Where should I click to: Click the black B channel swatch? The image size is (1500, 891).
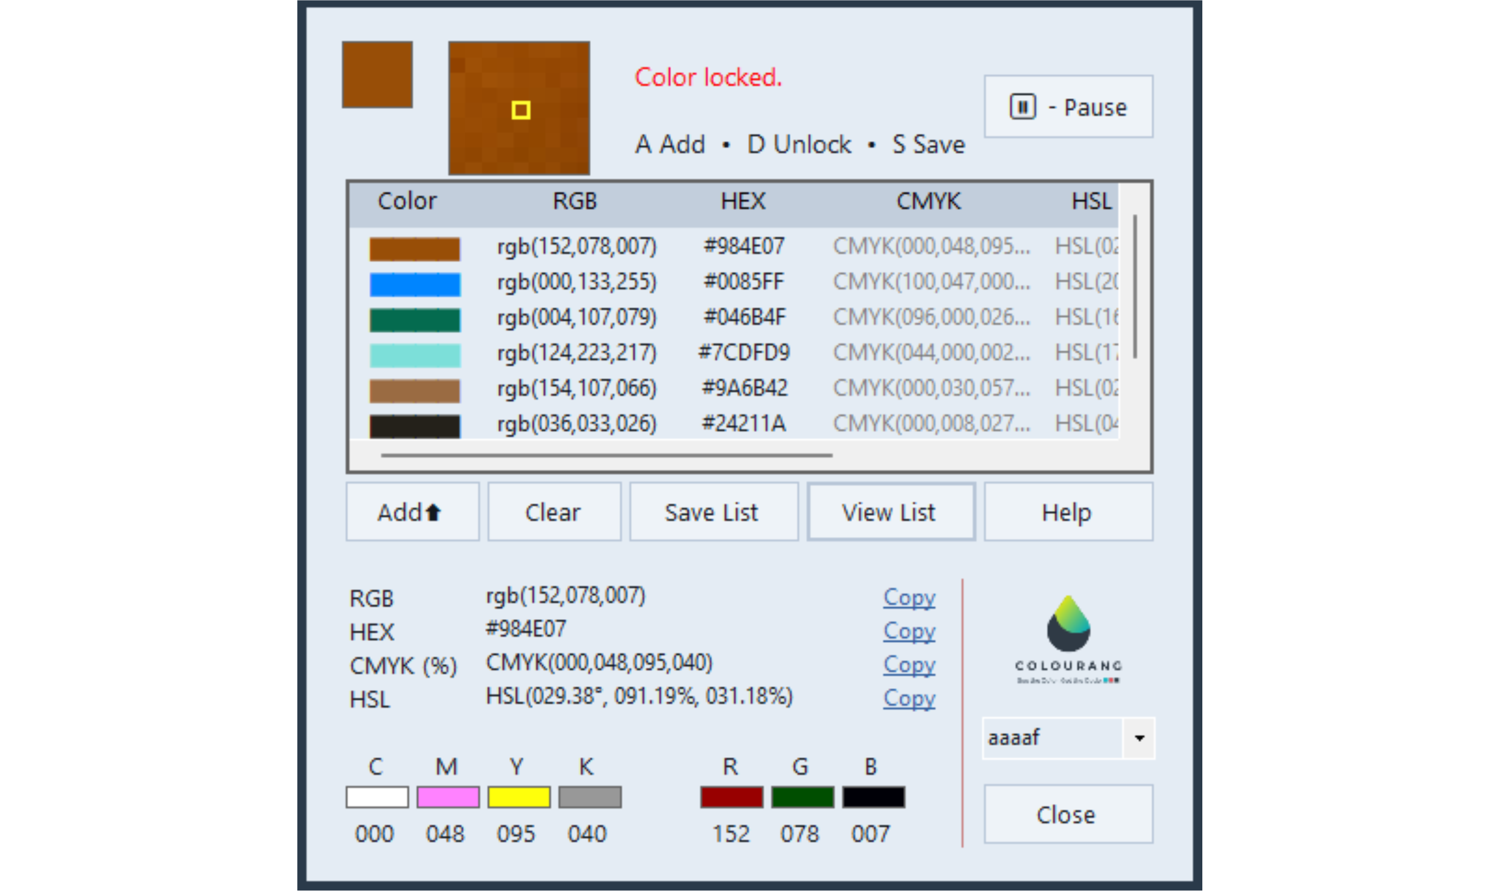tap(874, 797)
